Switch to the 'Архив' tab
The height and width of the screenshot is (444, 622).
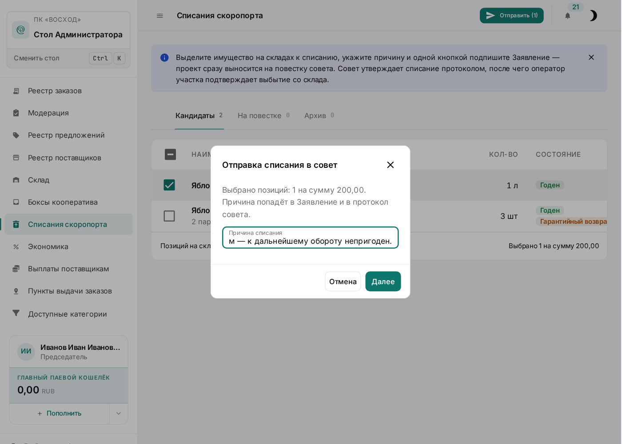(x=319, y=115)
